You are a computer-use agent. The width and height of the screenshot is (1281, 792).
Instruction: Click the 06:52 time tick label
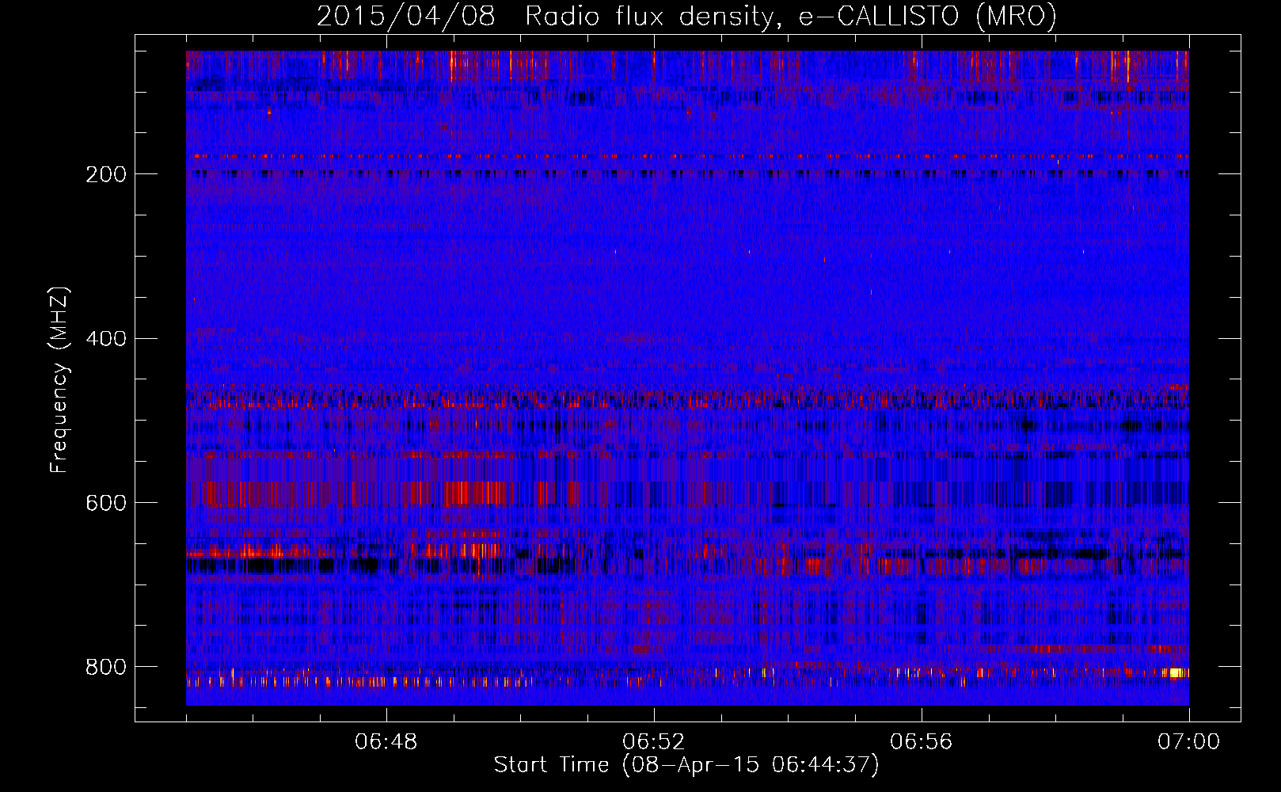[654, 742]
